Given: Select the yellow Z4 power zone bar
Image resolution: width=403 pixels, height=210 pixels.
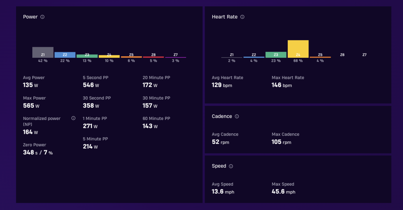Looking at the screenshot, I should point(109,57).
